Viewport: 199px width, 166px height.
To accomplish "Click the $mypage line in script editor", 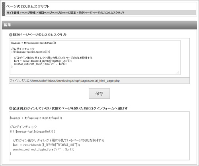I will pyautogui.click(x=34, y=43).
